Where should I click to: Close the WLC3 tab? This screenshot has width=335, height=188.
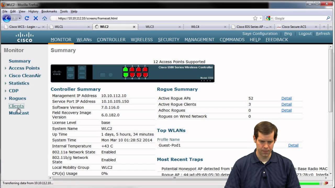click(x=180, y=27)
